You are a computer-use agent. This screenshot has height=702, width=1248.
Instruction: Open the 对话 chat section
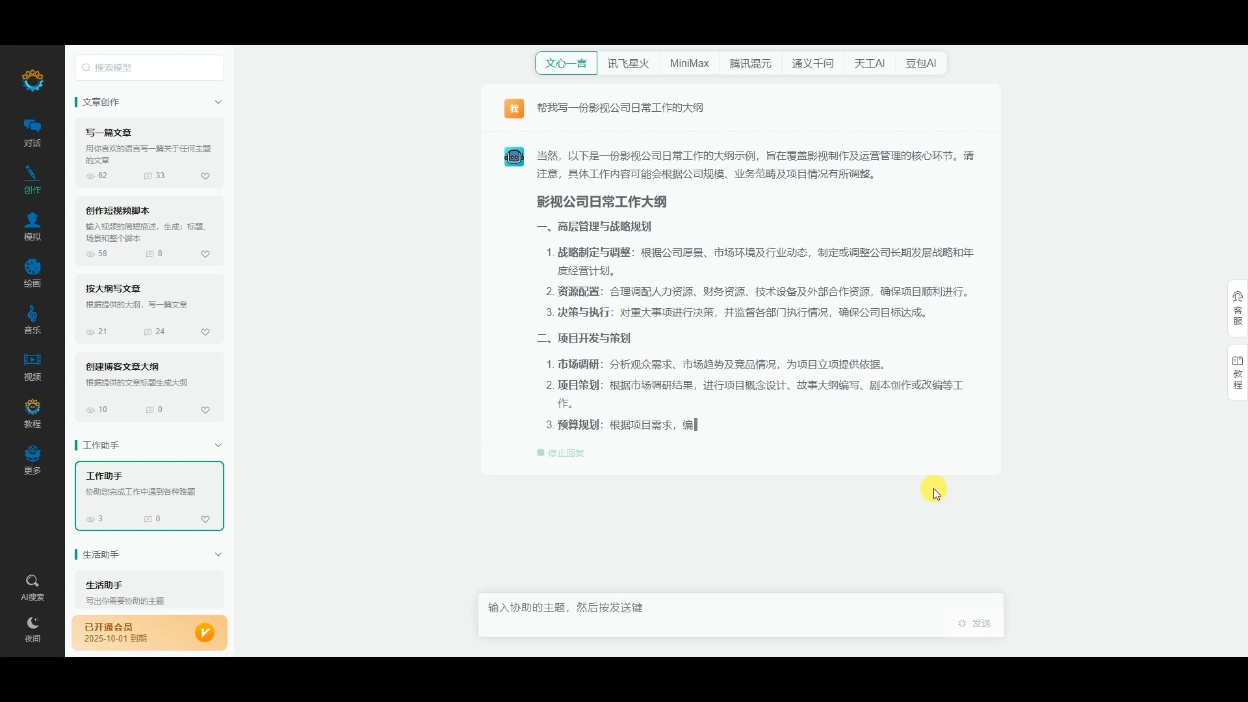pos(32,133)
